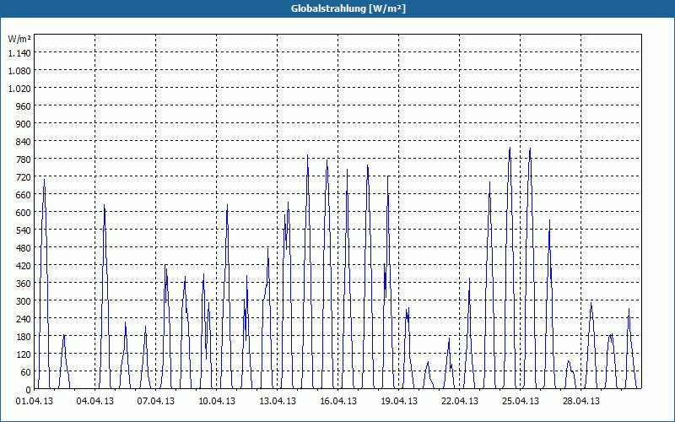Image resolution: width=675 pixels, height=422 pixels.
Task: Select the 22.04.13 date label
Action: pyautogui.click(x=459, y=402)
